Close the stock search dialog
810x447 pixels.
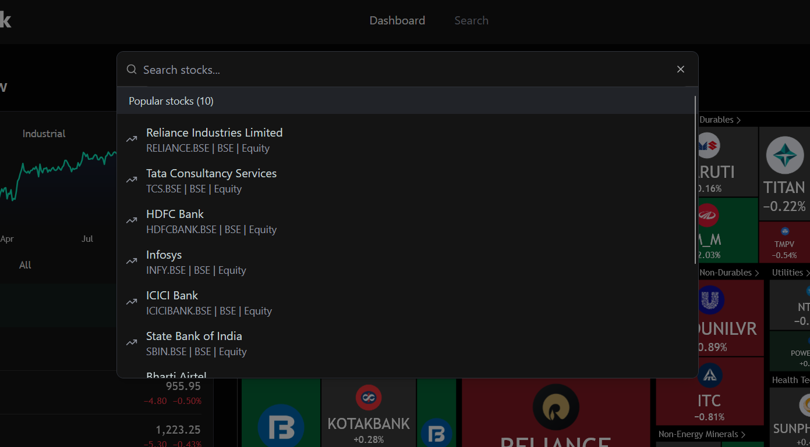coord(681,70)
